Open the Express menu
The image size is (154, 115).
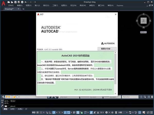pyautogui.click(x=120, y=5)
